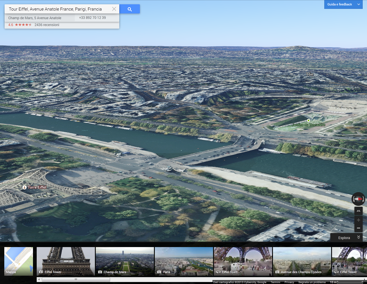Click the blue search magnifier button

130,9
